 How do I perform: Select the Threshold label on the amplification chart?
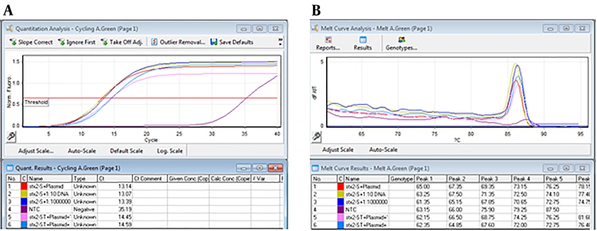[36, 103]
